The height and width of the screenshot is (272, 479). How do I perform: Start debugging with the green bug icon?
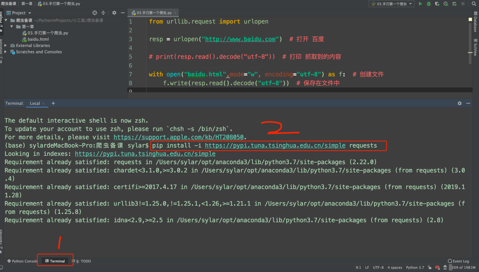[428, 4]
